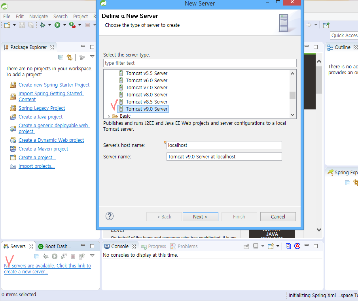Click the New wizard toolbar icon
The image size is (358, 301).
pyautogui.click(x=7, y=25)
